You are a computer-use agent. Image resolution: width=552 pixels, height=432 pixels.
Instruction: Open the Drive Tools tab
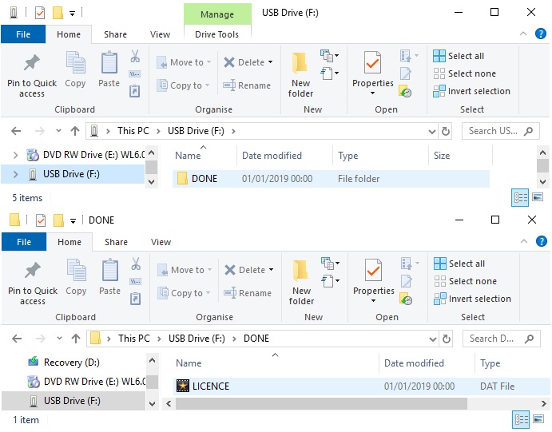(x=216, y=34)
